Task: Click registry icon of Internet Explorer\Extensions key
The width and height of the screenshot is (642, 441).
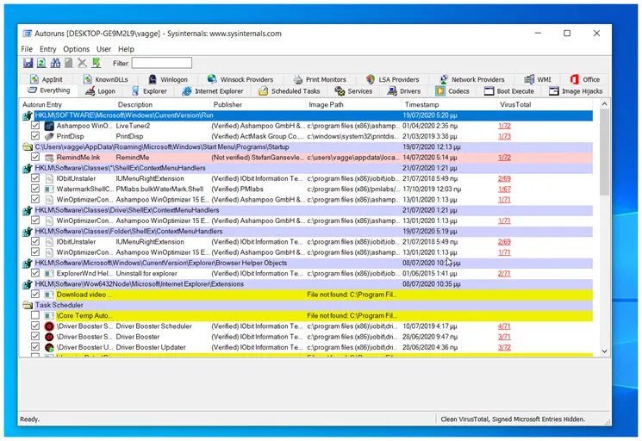Action: tap(28, 284)
